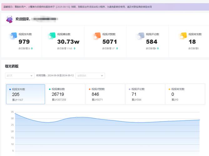Image resolution: width=209 pixels, height=156 pixels.
Task: Click the 979 video publish total
Action: pyautogui.click(x=24, y=42)
